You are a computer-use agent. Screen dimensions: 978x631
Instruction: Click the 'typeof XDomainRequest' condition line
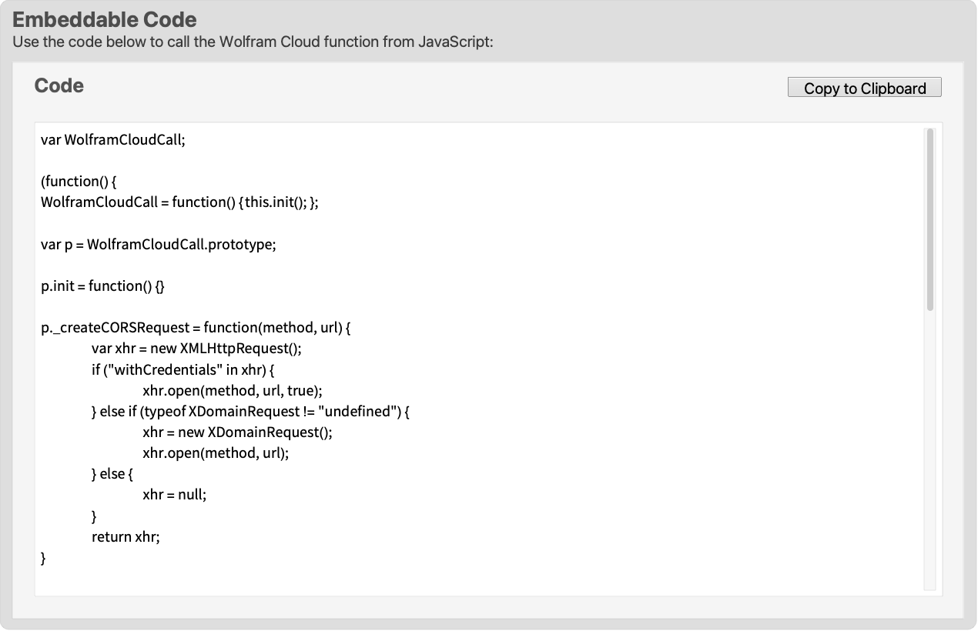pyautogui.click(x=248, y=411)
